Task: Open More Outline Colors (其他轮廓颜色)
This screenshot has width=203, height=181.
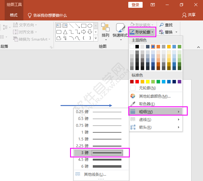Action: point(156,96)
